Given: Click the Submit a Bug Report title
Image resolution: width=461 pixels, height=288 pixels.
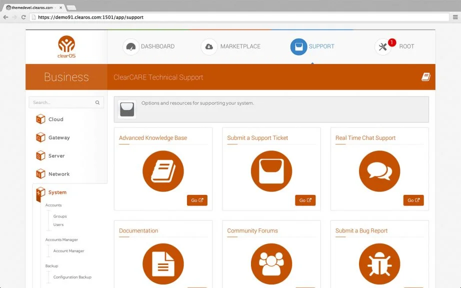Looking at the screenshot, I should click(361, 230).
